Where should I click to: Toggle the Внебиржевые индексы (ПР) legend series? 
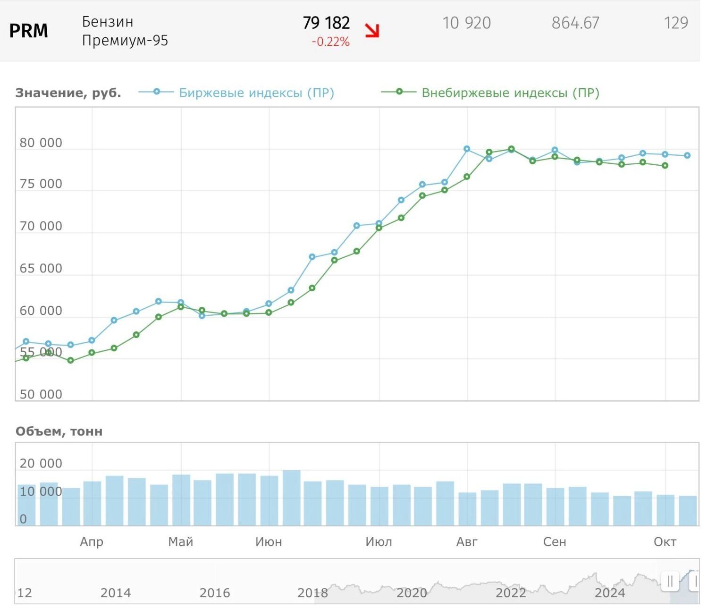[510, 93]
